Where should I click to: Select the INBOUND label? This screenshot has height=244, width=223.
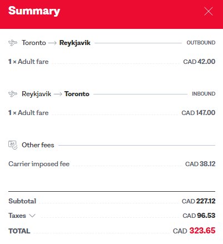click(204, 94)
